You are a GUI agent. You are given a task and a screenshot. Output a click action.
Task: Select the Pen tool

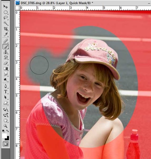pos(6,86)
